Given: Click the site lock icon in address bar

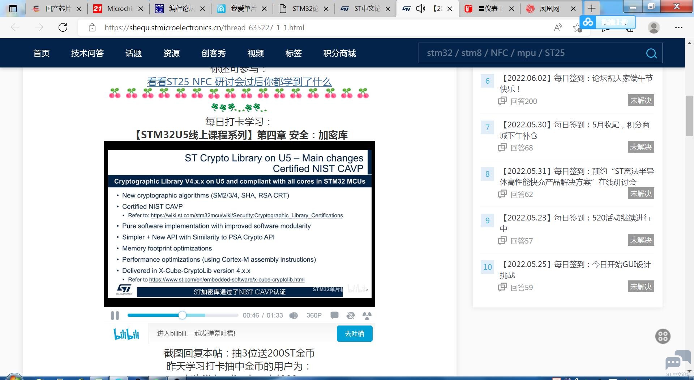Looking at the screenshot, I should [x=92, y=27].
